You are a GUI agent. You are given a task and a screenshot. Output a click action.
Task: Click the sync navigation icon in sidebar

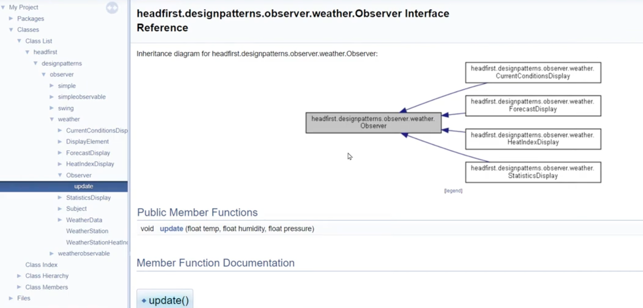112,8
